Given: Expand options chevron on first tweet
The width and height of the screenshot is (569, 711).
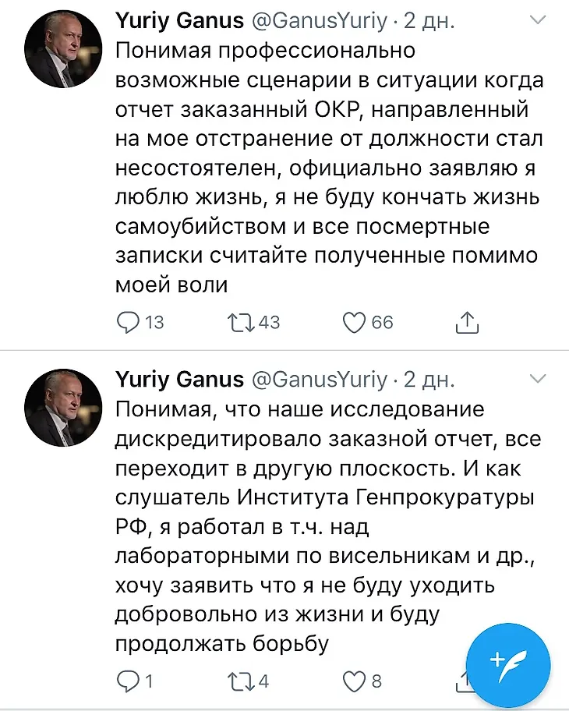Looking at the screenshot, I should tap(538, 20).
